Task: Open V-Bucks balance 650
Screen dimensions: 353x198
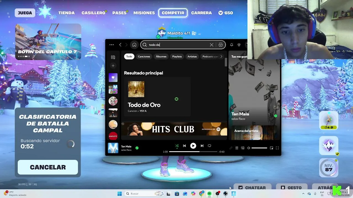Action: coord(226,13)
